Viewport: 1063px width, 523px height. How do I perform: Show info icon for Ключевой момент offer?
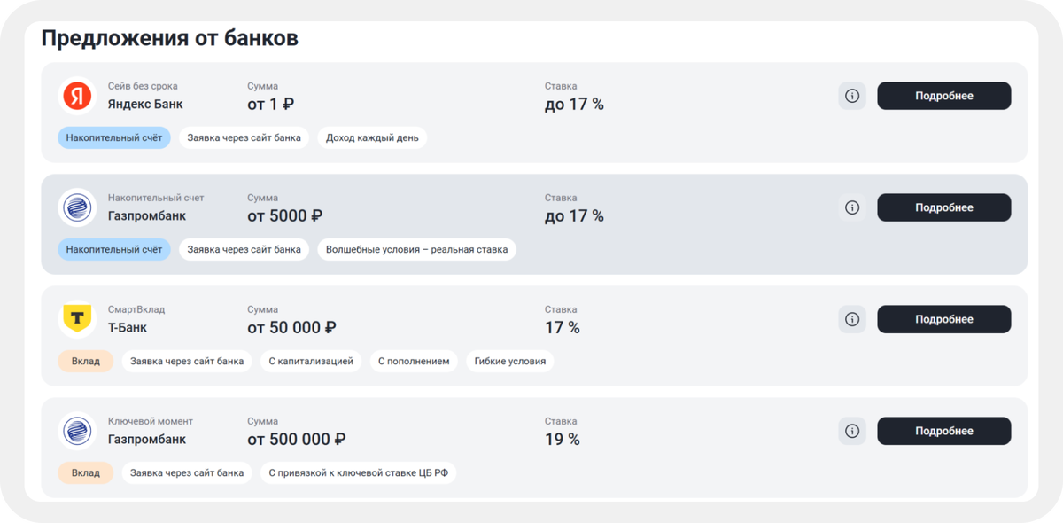click(852, 431)
